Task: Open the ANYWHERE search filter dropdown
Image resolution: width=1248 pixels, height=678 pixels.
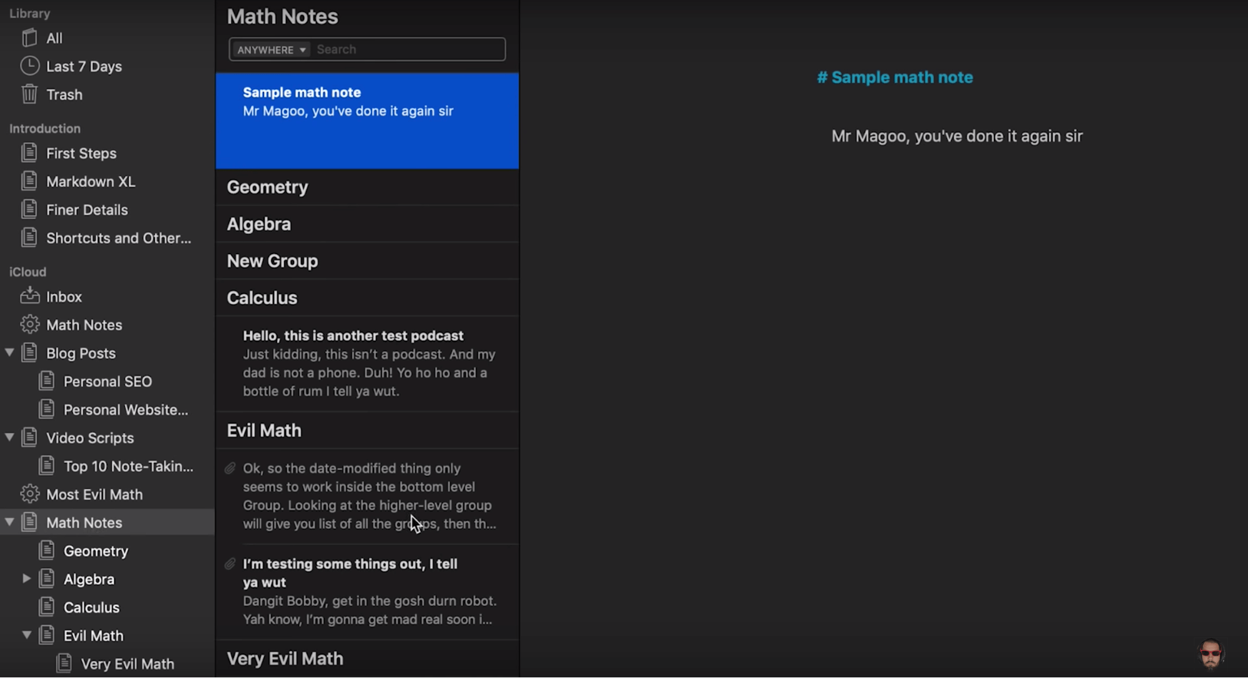Action: [269, 50]
